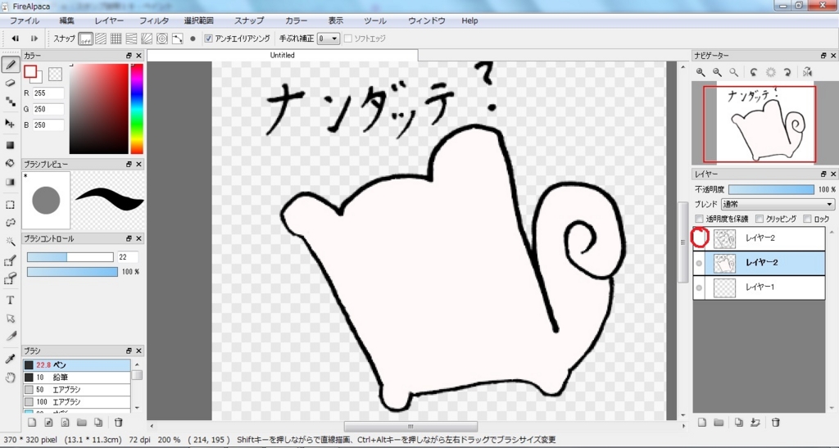Delete layer with trash icon
The width and height of the screenshot is (839, 448).
pyautogui.click(x=775, y=423)
